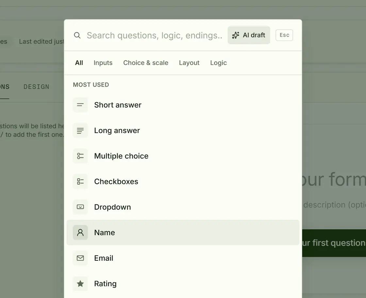Click the Name person icon
Screen dimensions: 366x298
click(x=80, y=232)
